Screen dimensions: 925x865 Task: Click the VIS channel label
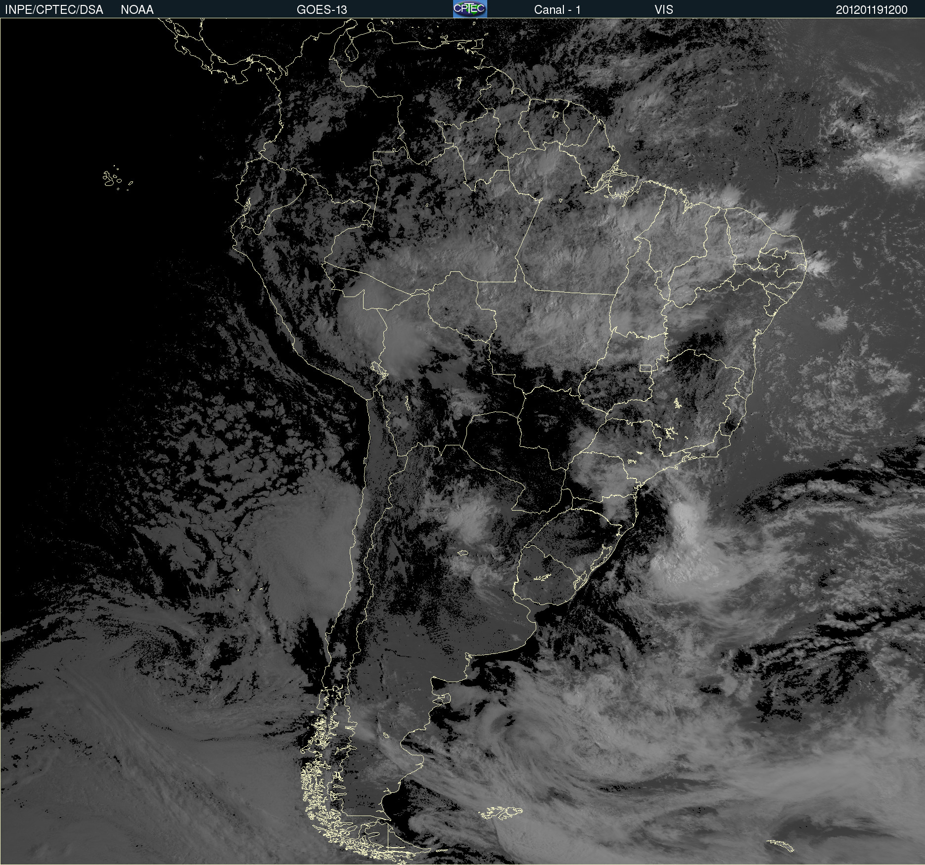point(664,10)
